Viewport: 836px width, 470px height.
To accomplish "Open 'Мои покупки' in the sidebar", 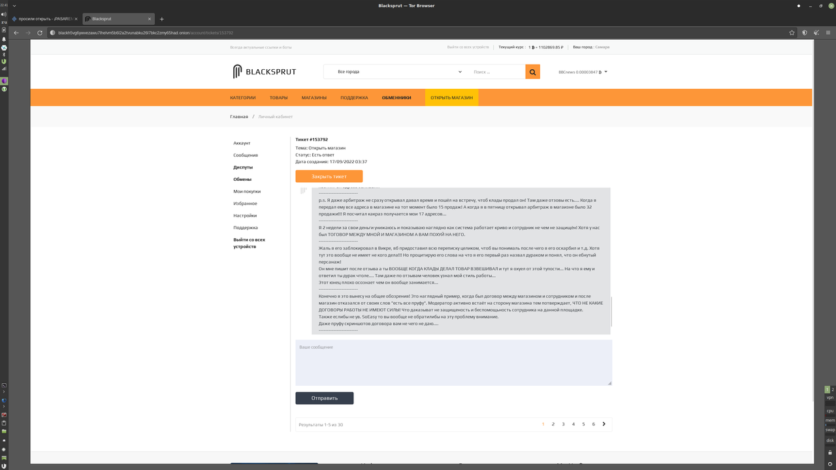I will pos(247,191).
